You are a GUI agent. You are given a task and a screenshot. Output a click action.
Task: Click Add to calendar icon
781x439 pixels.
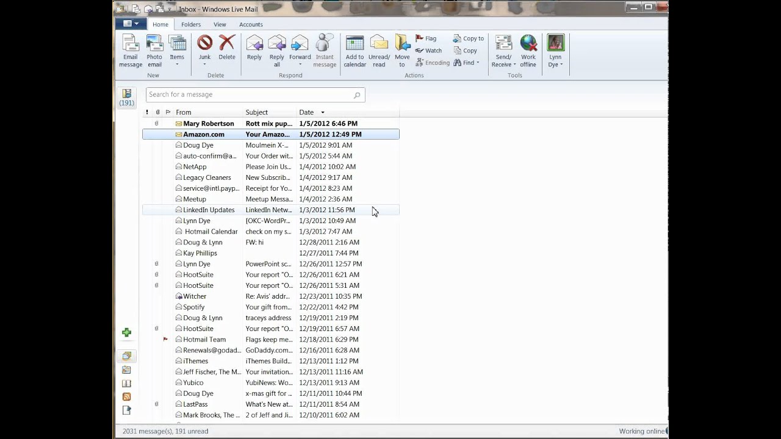[x=355, y=43]
